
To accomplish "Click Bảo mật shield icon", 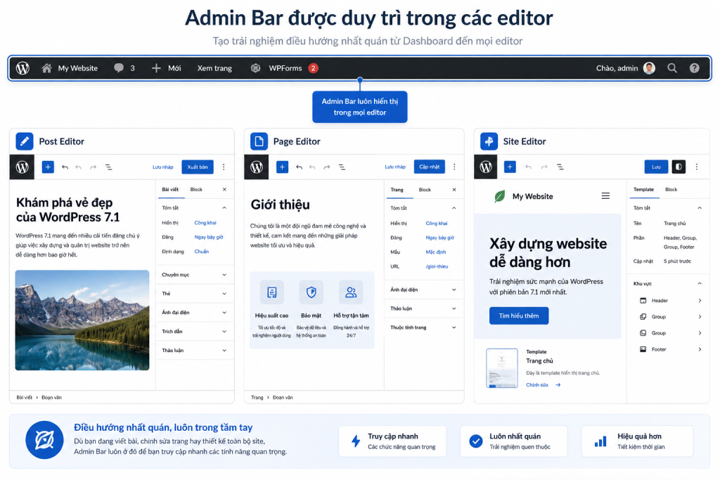I will [311, 292].
